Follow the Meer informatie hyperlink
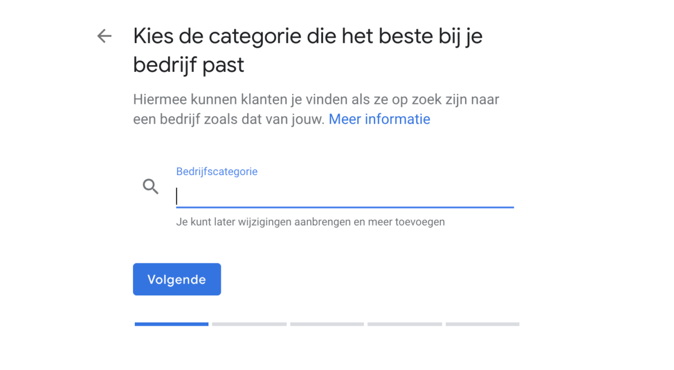674x370 pixels. pos(379,119)
